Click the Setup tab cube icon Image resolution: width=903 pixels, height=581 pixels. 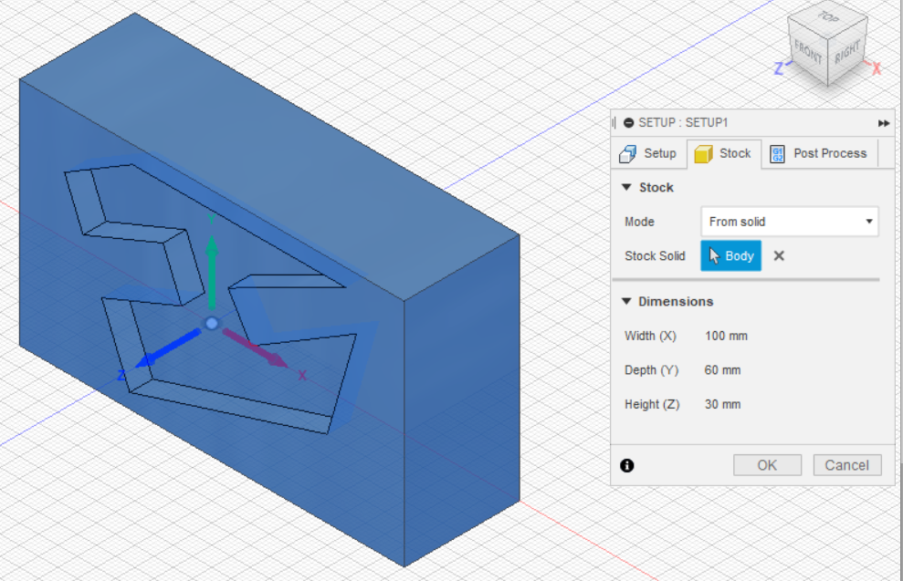click(x=628, y=154)
